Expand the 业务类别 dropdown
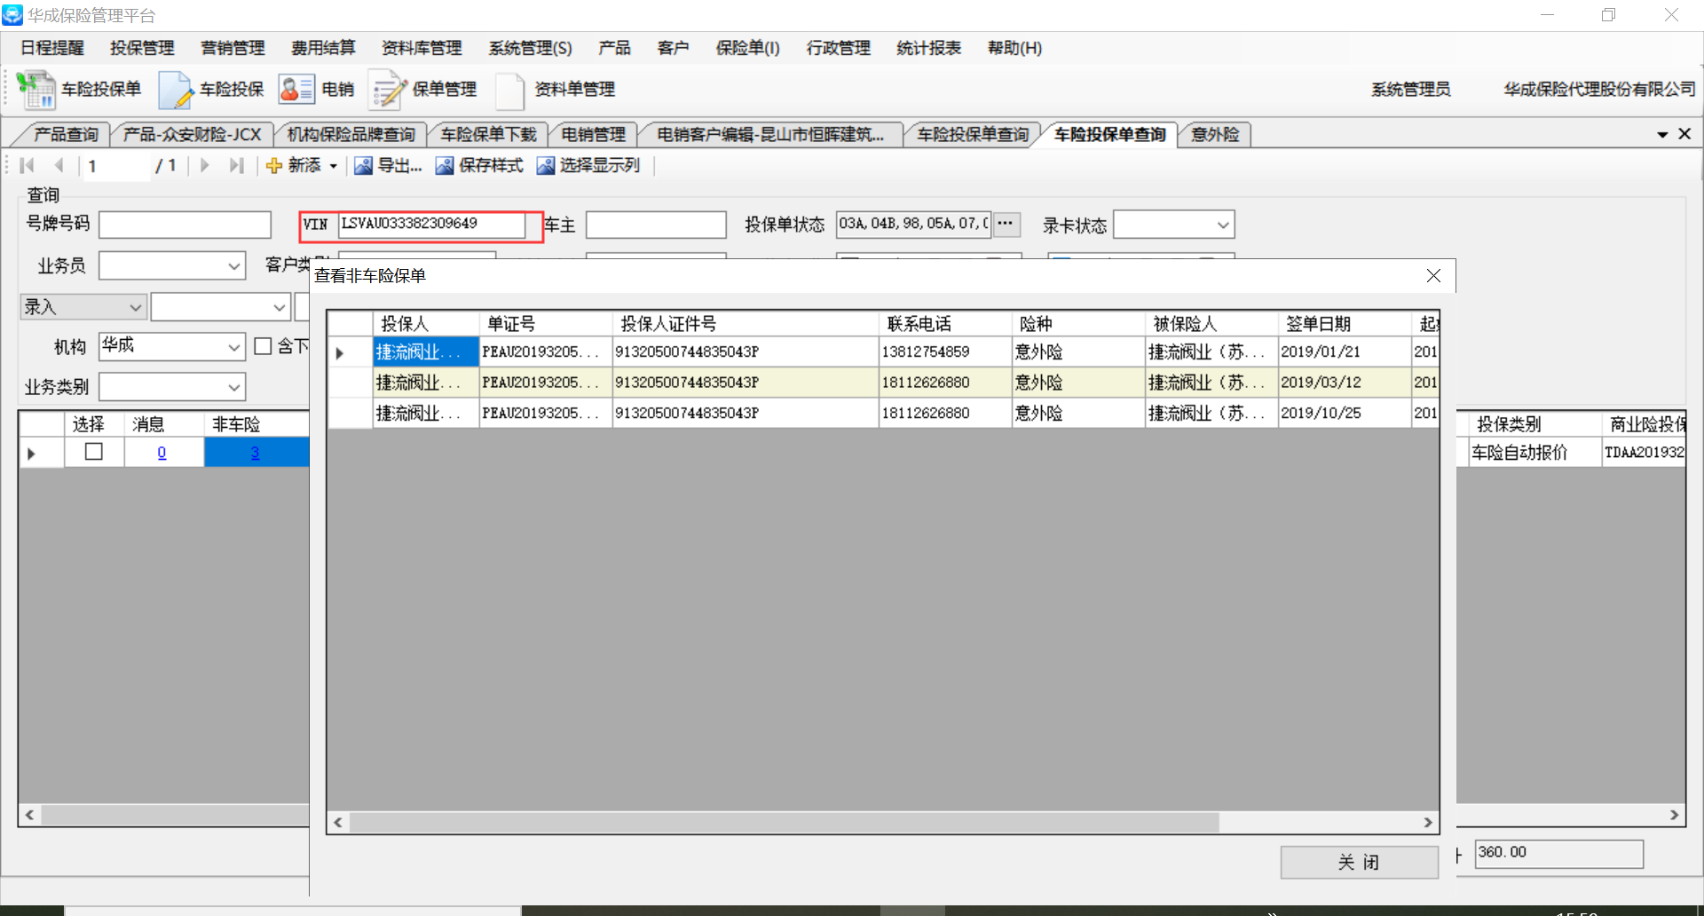 point(234,387)
